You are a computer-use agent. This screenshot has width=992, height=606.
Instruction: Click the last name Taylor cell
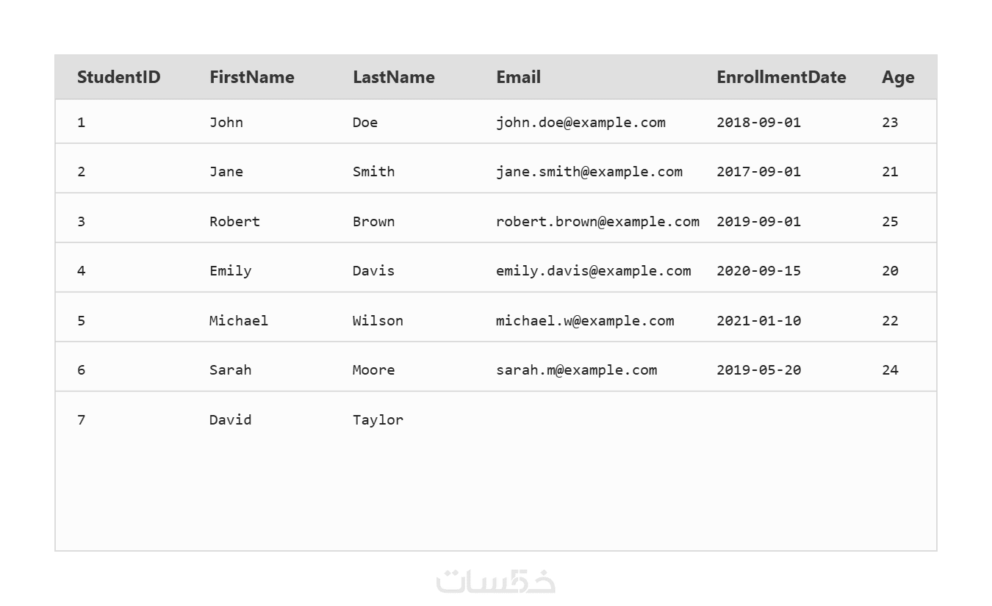(x=378, y=419)
